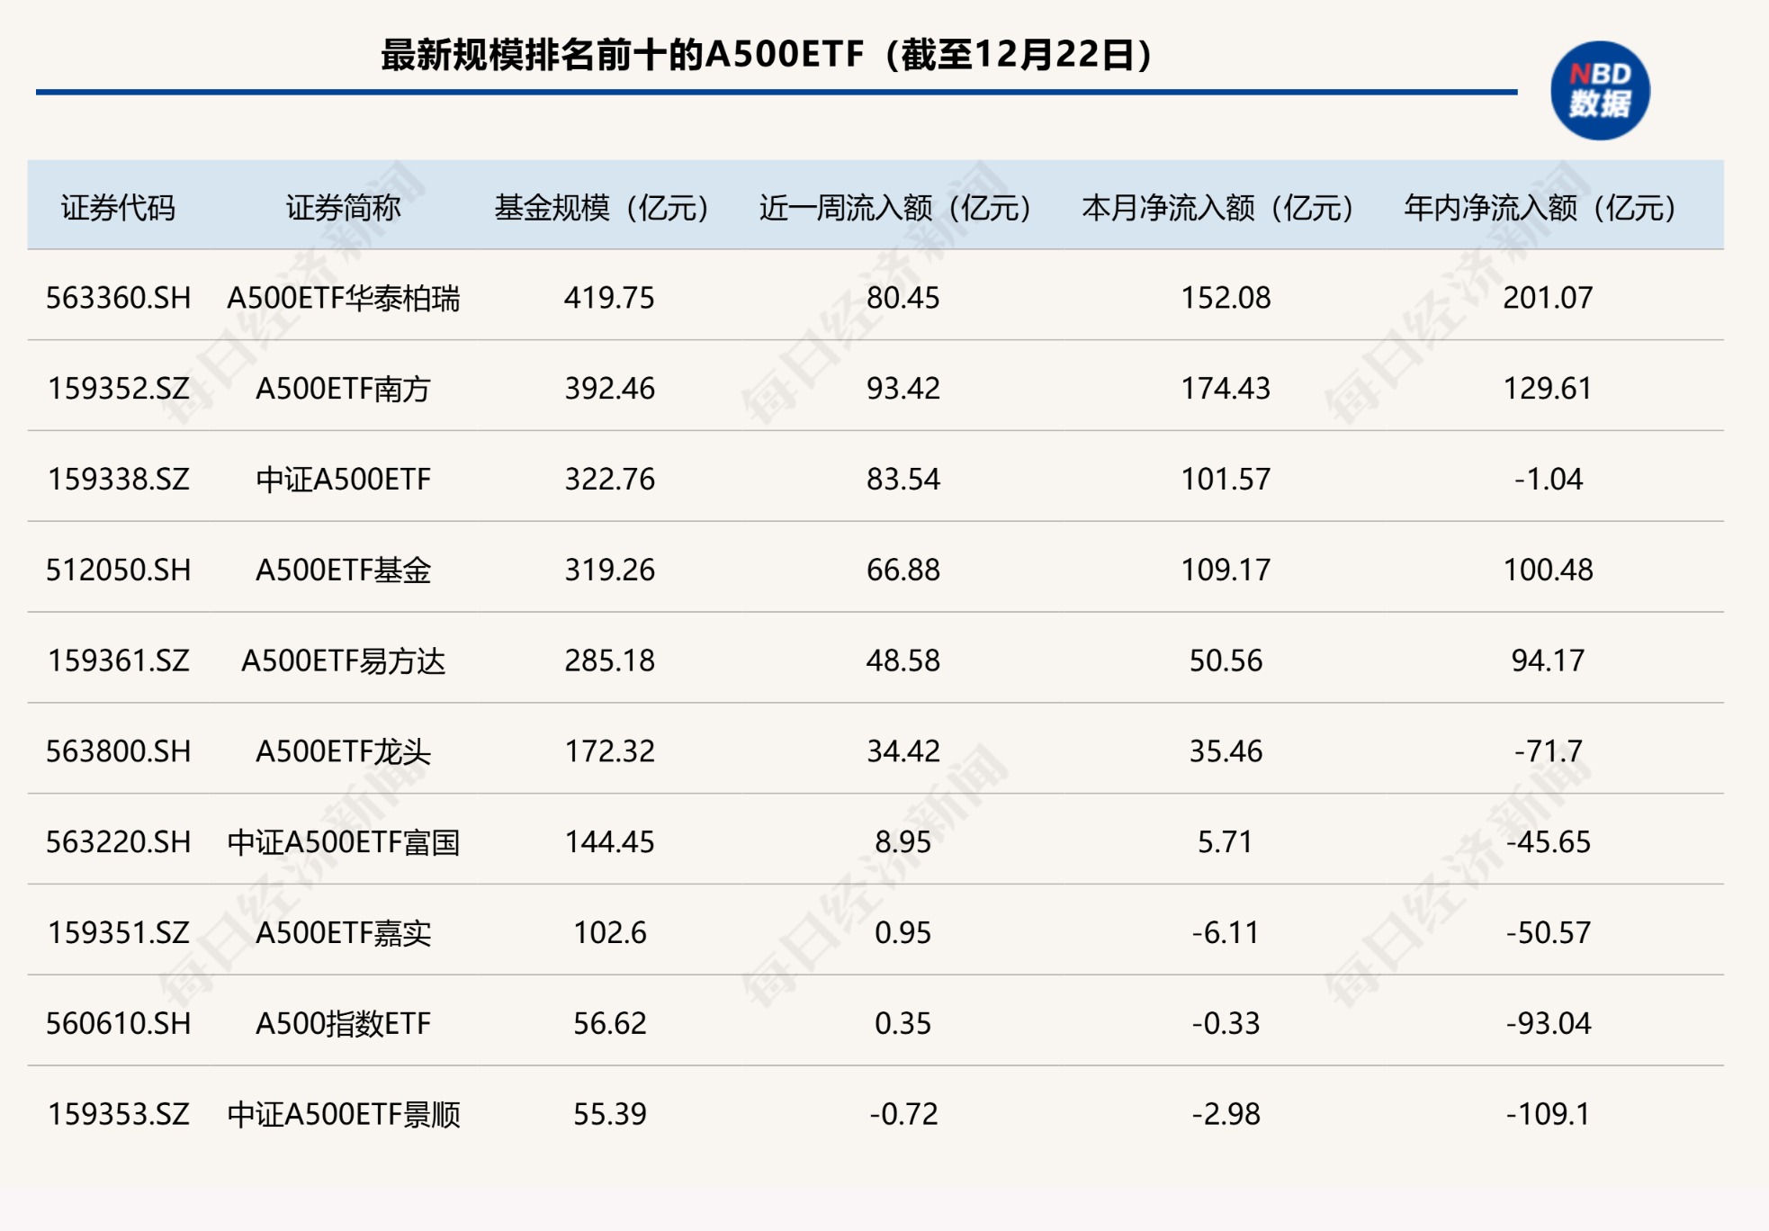This screenshot has height=1231, width=1769.
Task: Click the 年内净流入额 column header
Action: click(x=1540, y=208)
